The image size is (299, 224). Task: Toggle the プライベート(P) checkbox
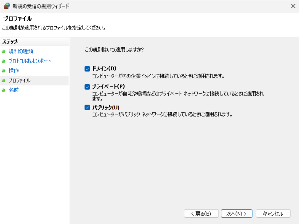tap(87, 87)
